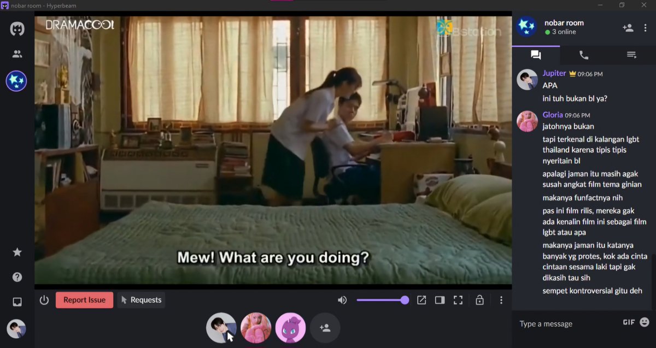The height and width of the screenshot is (348, 656).
Task: Open the inbox icon in sidebar
Action: click(x=17, y=302)
